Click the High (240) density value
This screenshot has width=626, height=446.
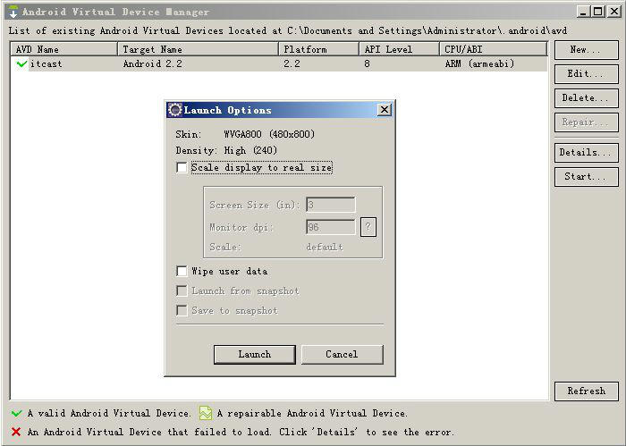250,151
